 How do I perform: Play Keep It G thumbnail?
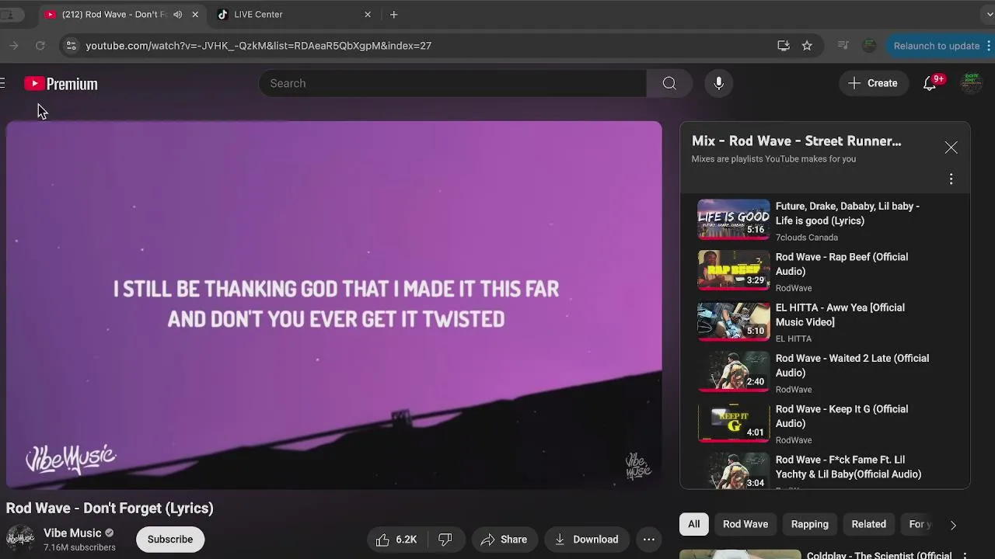click(734, 422)
